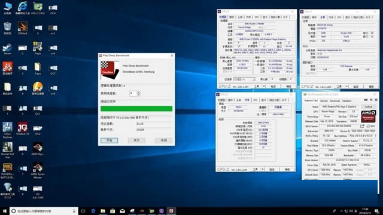The width and height of the screenshot is (383, 215).
Task: Open the PCMark 10 desktop shortcut
Action: coord(23,129)
